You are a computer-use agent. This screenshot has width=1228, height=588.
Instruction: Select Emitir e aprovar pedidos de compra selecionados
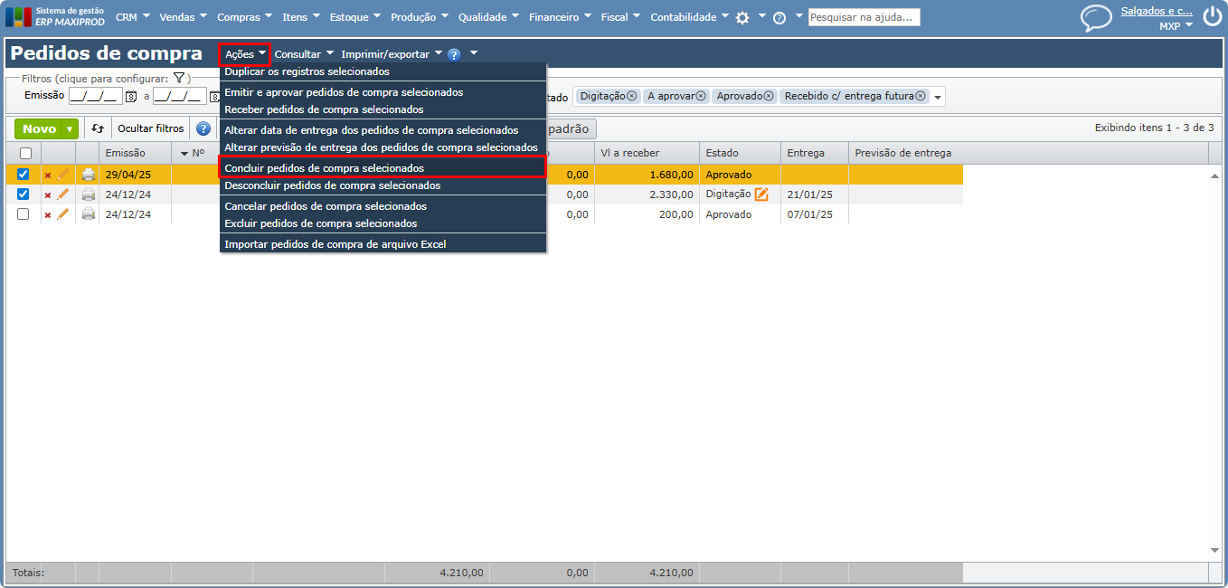tap(383, 92)
